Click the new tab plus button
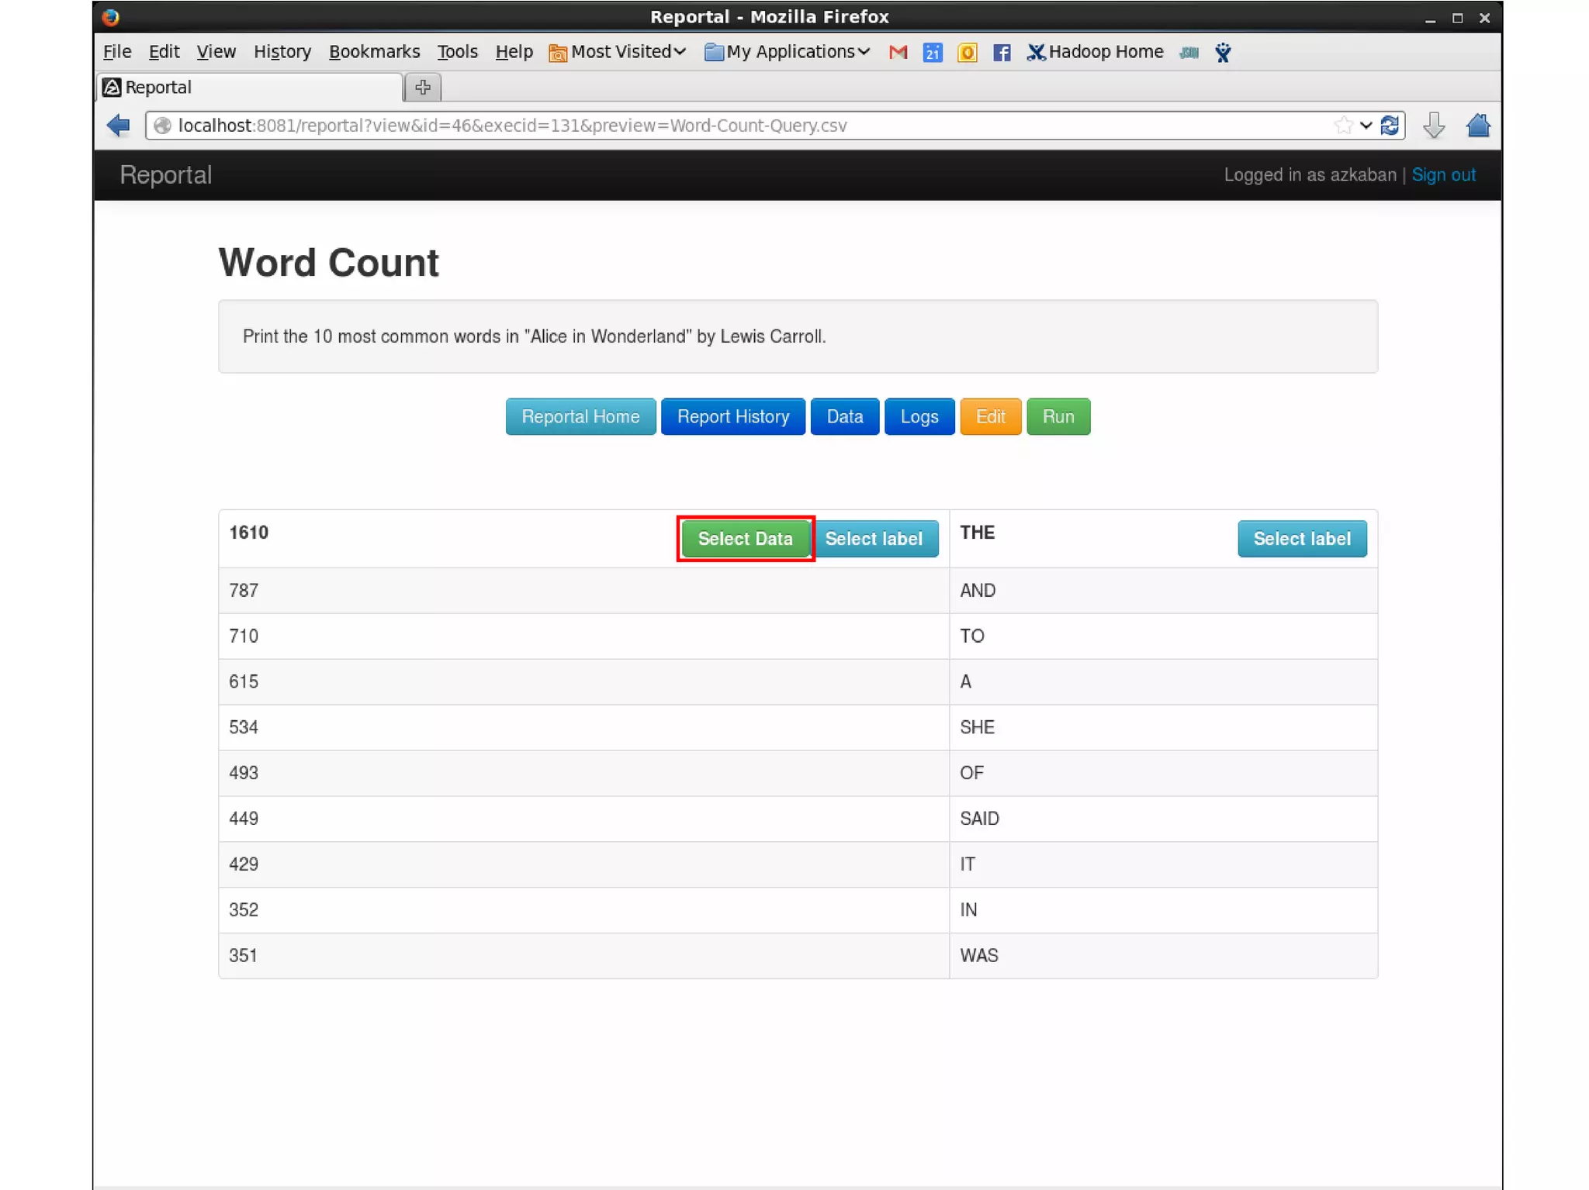 [423, 88]
